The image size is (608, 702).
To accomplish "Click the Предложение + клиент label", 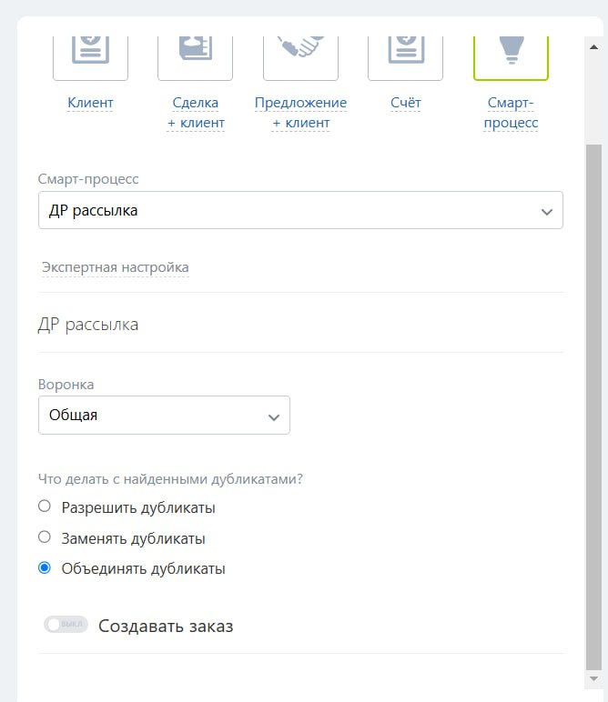I will (300, 113).
